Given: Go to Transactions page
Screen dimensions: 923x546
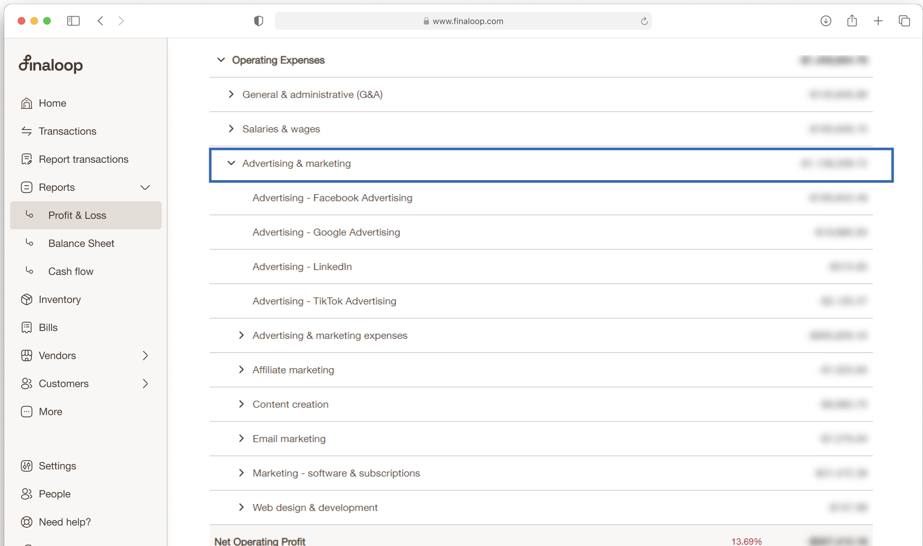Looking at the screenshot, I should click(x=68, y=131).
